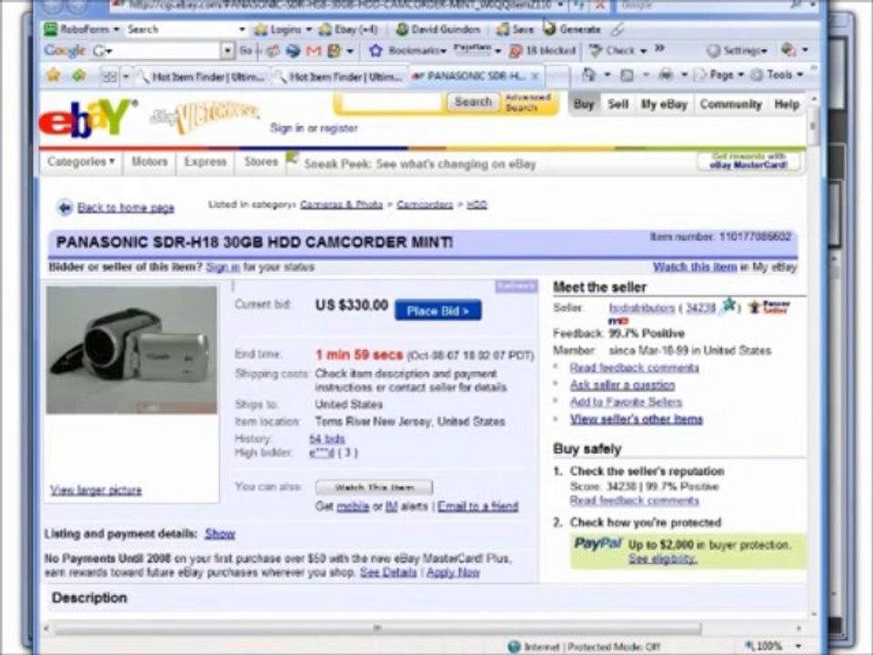Open seller's Read feedback comments link
This screenshot has width=873, height=655.
(x=634, y=368)
